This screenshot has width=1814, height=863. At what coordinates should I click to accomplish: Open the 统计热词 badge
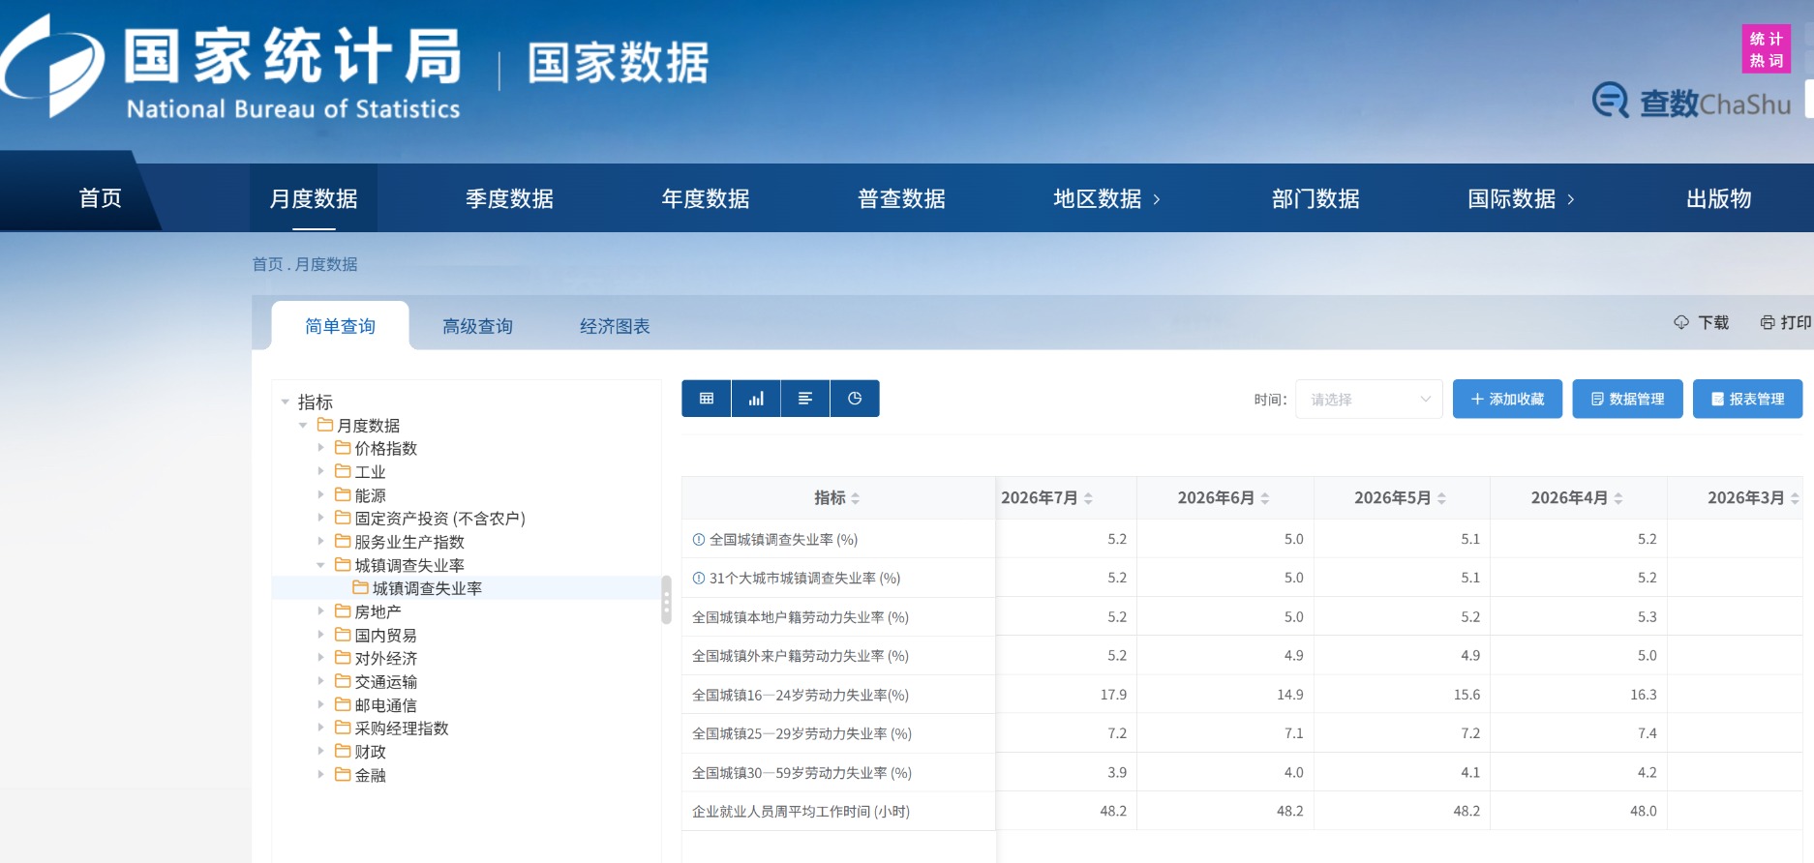[x=1767, y=49]
